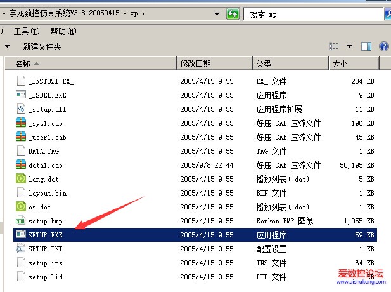
Task: Sort by the 大小 column header
Action: point(354,63)
